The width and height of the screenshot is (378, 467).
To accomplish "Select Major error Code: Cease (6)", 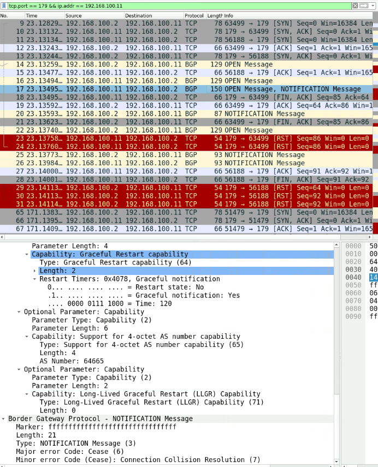I will (x=69, y=452).
